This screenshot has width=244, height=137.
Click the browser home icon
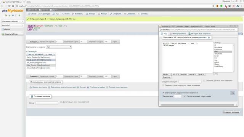pos(13,6)
